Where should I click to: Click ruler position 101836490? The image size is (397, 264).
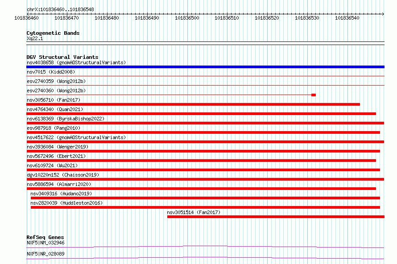[x=147, y=18]
